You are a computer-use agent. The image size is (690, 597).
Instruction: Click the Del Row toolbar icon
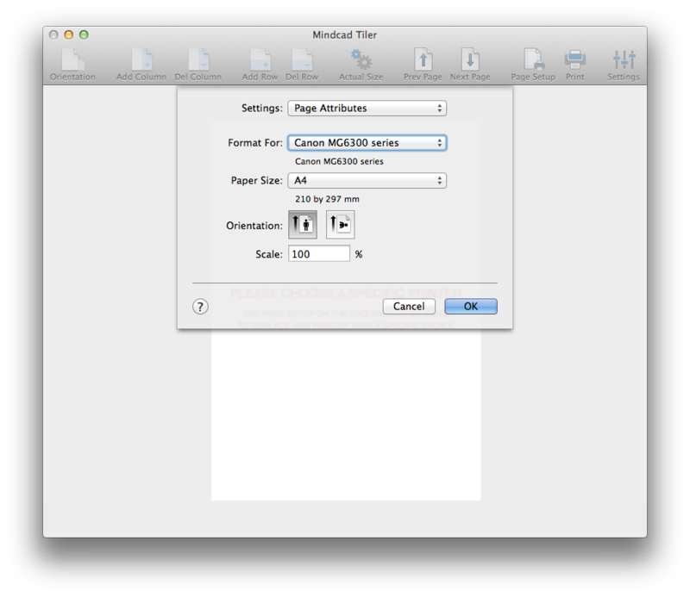tap(302, 60)
